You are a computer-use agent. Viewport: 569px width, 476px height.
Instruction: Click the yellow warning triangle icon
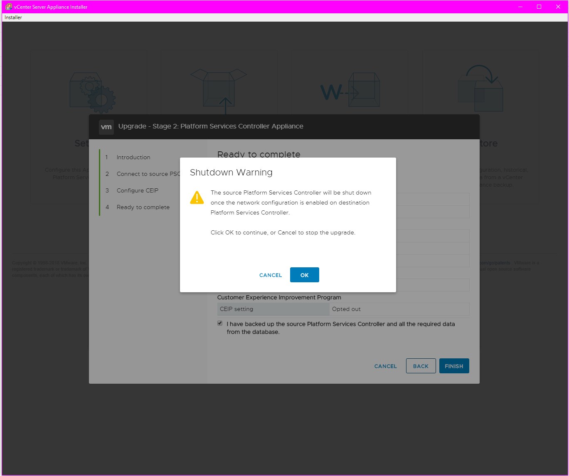click(197, 197)
